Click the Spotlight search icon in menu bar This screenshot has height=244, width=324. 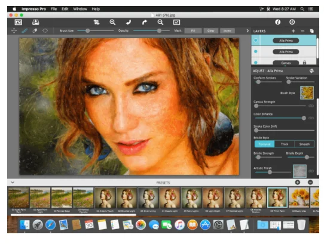(x=302, y=9)
